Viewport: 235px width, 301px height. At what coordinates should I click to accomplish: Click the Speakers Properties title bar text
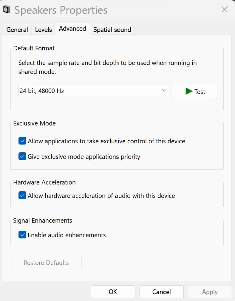[x=61, y=10]
